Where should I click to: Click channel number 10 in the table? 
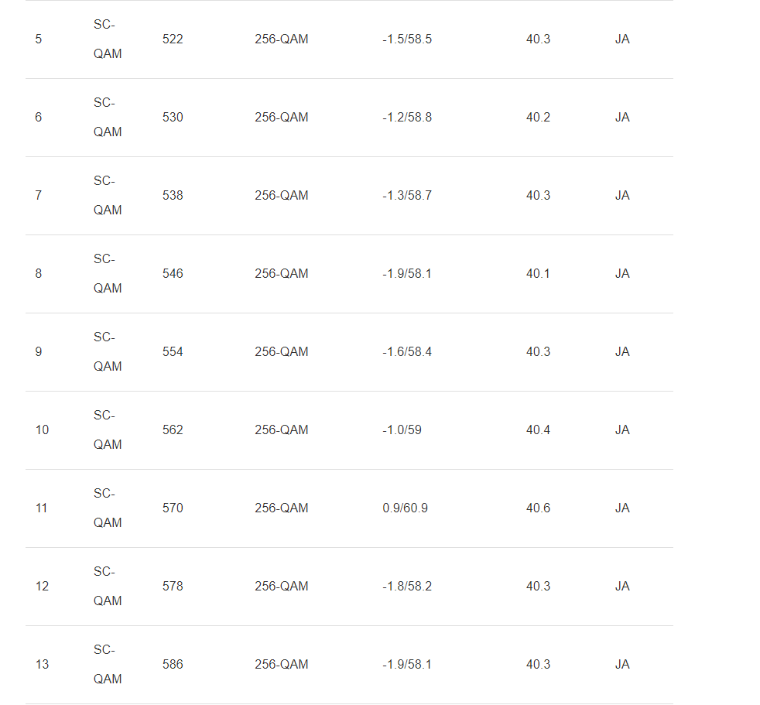[x=42, y=430]
